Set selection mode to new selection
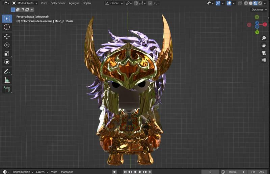Screen dimensions: 270x174 coord(13,10)
